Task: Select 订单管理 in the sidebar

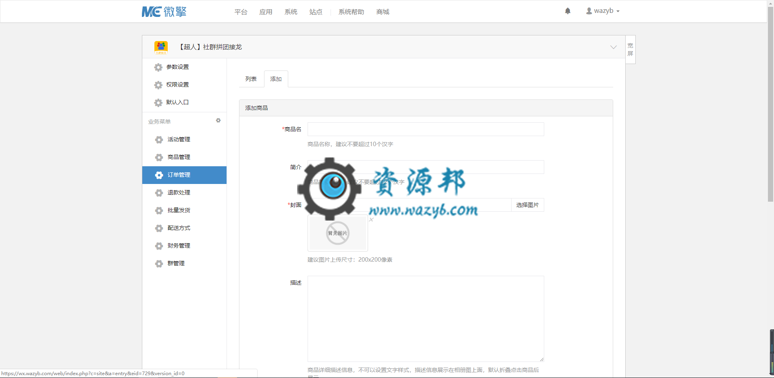Action: click(184, 175)
